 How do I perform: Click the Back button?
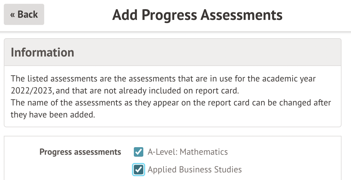coord(24,15)
